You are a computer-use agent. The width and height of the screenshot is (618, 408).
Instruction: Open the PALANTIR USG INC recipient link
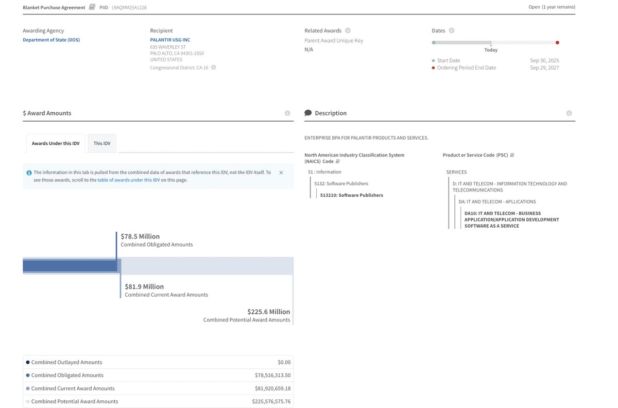[170, 40]
